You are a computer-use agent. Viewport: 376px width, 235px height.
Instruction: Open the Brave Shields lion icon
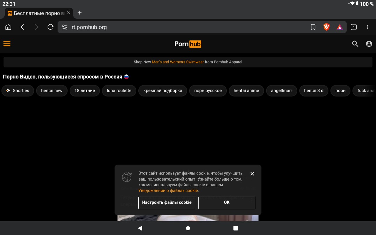326,27
